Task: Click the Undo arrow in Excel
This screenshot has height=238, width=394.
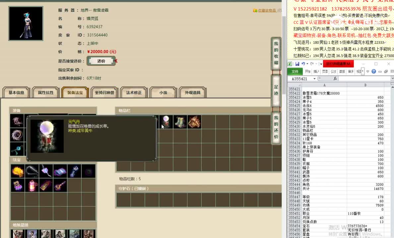Action: pyautogui.click(x=303, y=64)
